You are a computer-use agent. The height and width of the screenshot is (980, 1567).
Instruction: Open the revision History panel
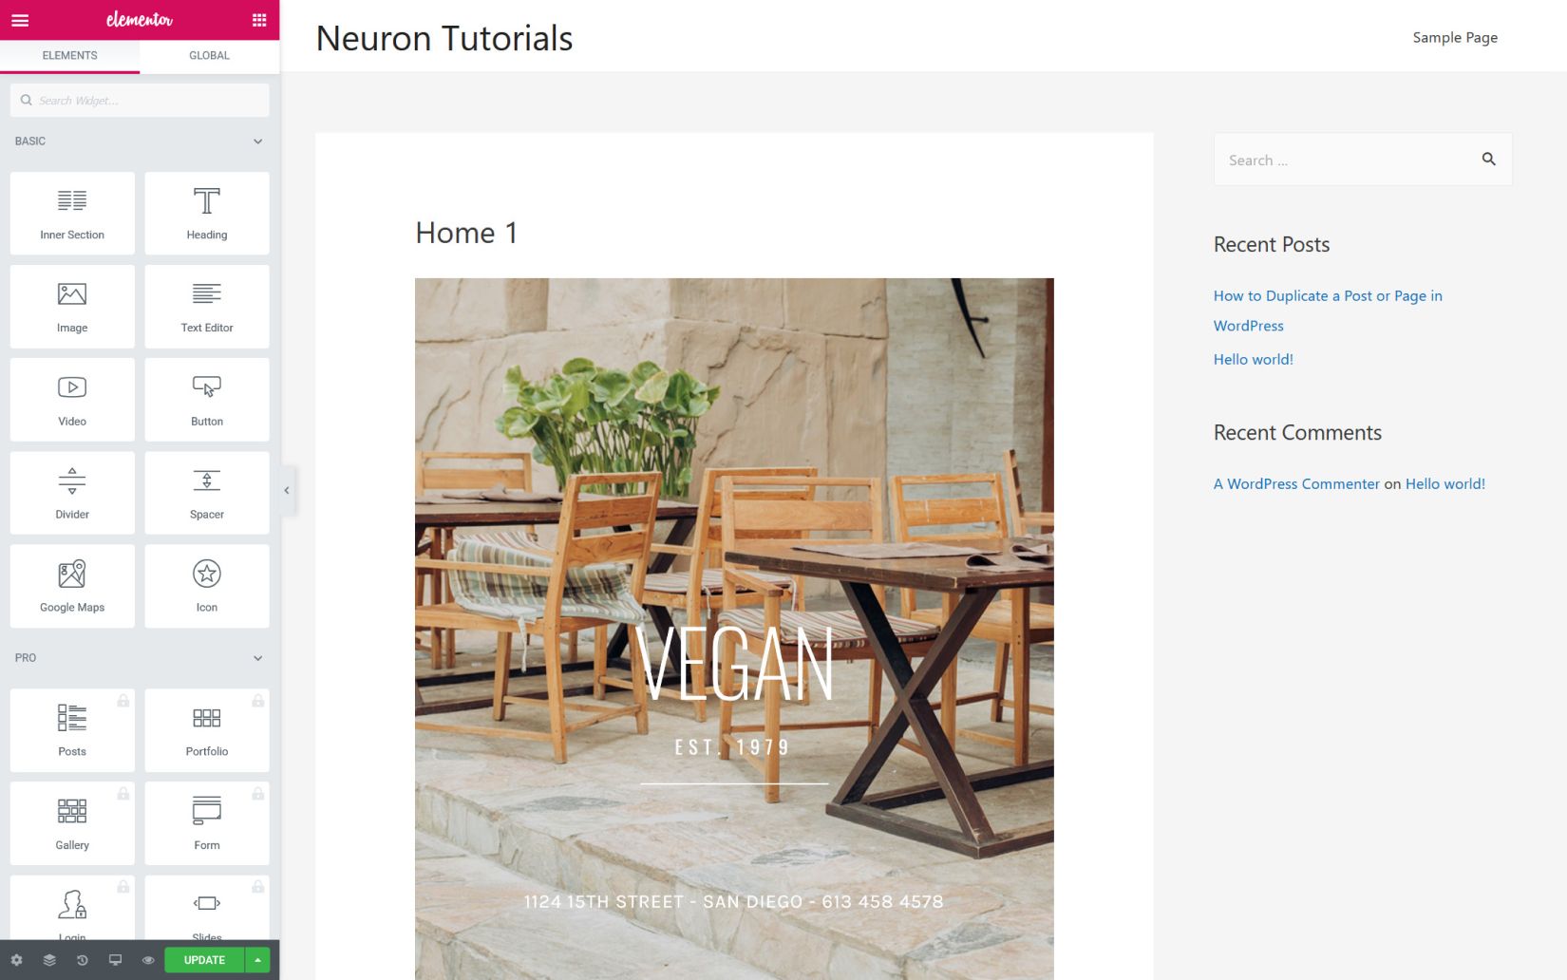point(82,960)
